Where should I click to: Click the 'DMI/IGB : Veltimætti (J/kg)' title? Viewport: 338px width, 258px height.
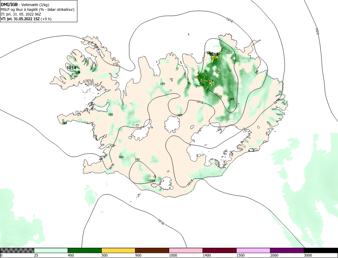(25, 4)
